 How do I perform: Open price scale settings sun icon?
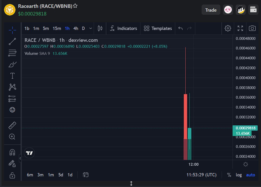pos(246,164)
